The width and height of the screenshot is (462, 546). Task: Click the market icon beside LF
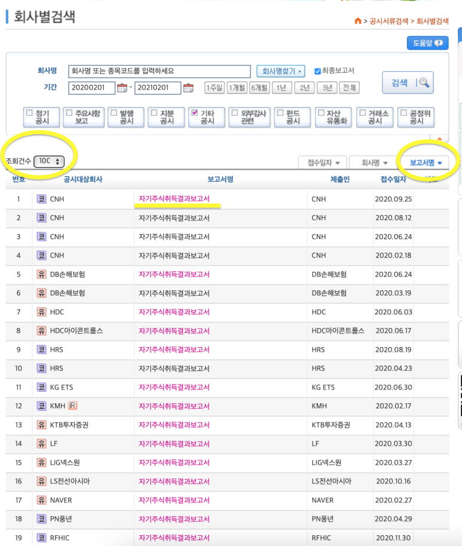[x=41, y=444]
